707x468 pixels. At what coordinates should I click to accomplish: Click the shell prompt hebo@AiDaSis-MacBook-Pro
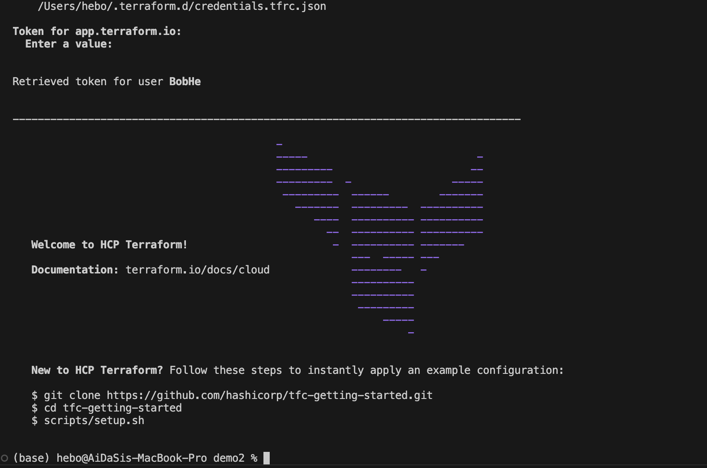pyautogui.click(x=132, y=458)
